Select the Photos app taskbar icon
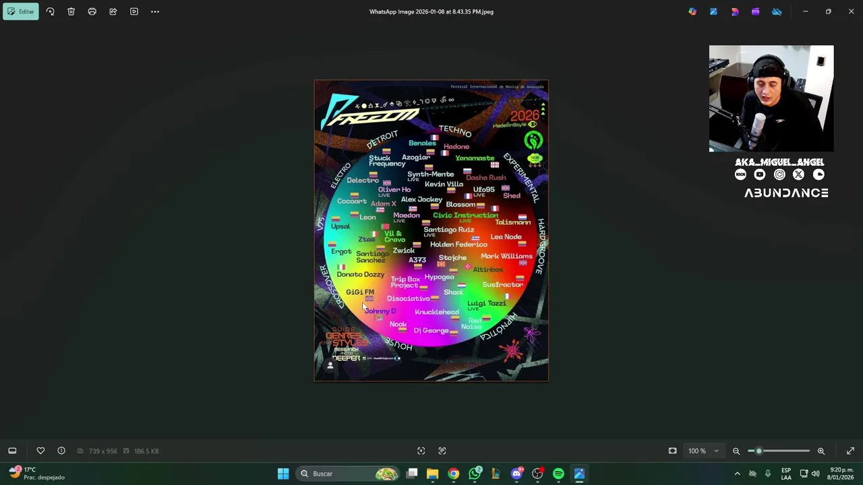863x485 pixels. 579,474
